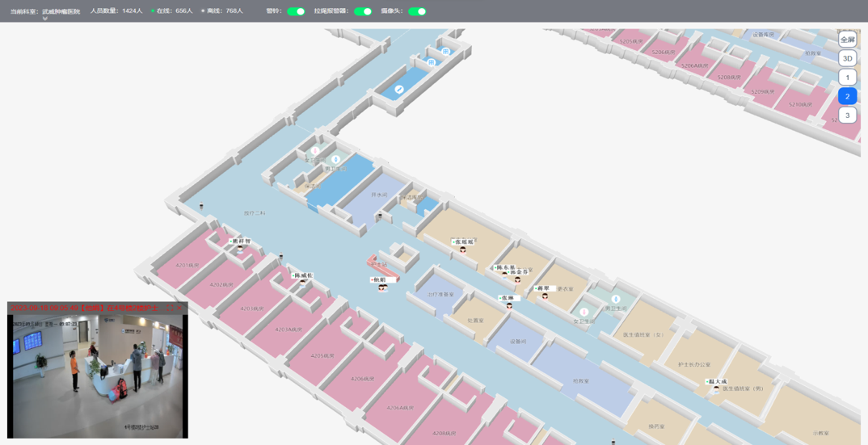868x445 pixels.
Task: Open the camera video feed thumbnail
Action: (x=98, y=372)
